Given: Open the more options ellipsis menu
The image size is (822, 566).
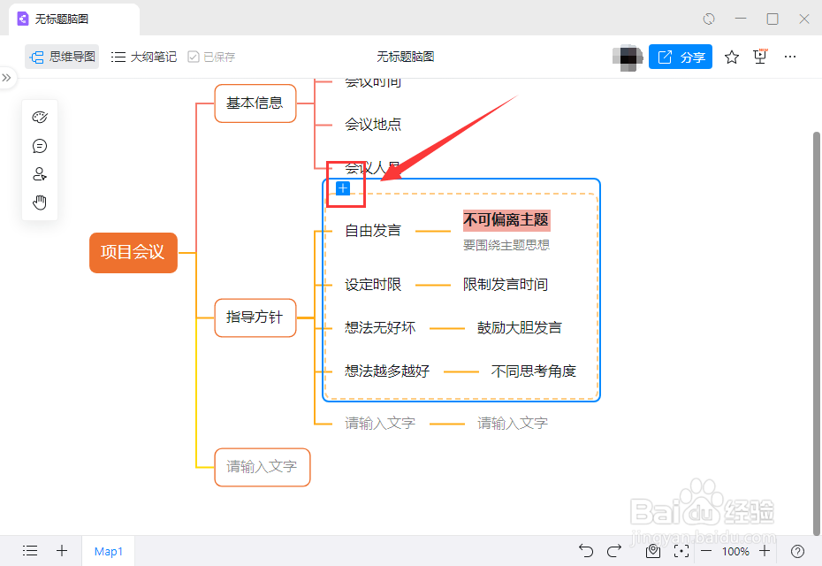Looking at the screenshot, I should (x=789, y=56).
